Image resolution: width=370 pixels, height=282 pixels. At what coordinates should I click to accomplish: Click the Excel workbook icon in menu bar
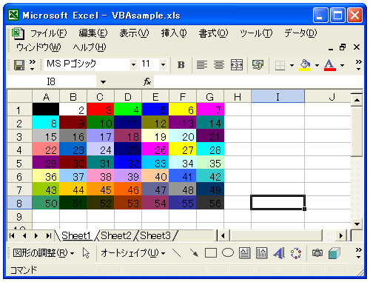[18, 33]
